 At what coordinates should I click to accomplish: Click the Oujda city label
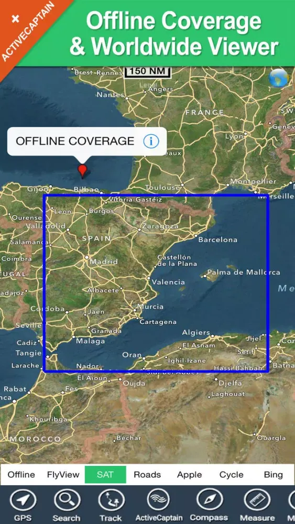coord(134,384)
